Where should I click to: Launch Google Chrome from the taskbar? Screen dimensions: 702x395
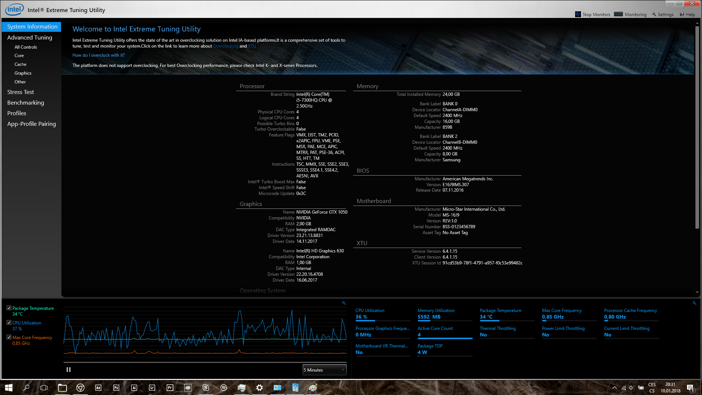click(80, 388)
